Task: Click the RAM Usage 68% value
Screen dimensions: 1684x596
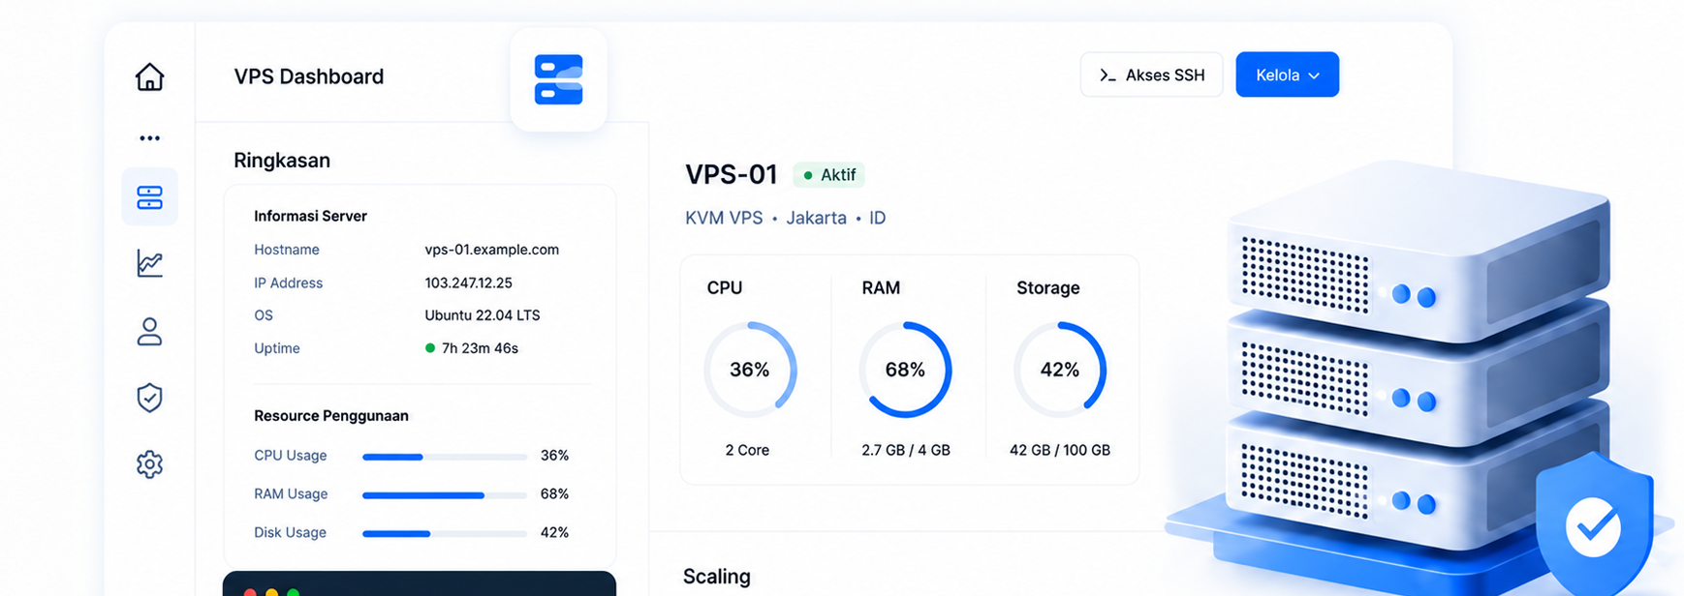Action: (554, 494)
